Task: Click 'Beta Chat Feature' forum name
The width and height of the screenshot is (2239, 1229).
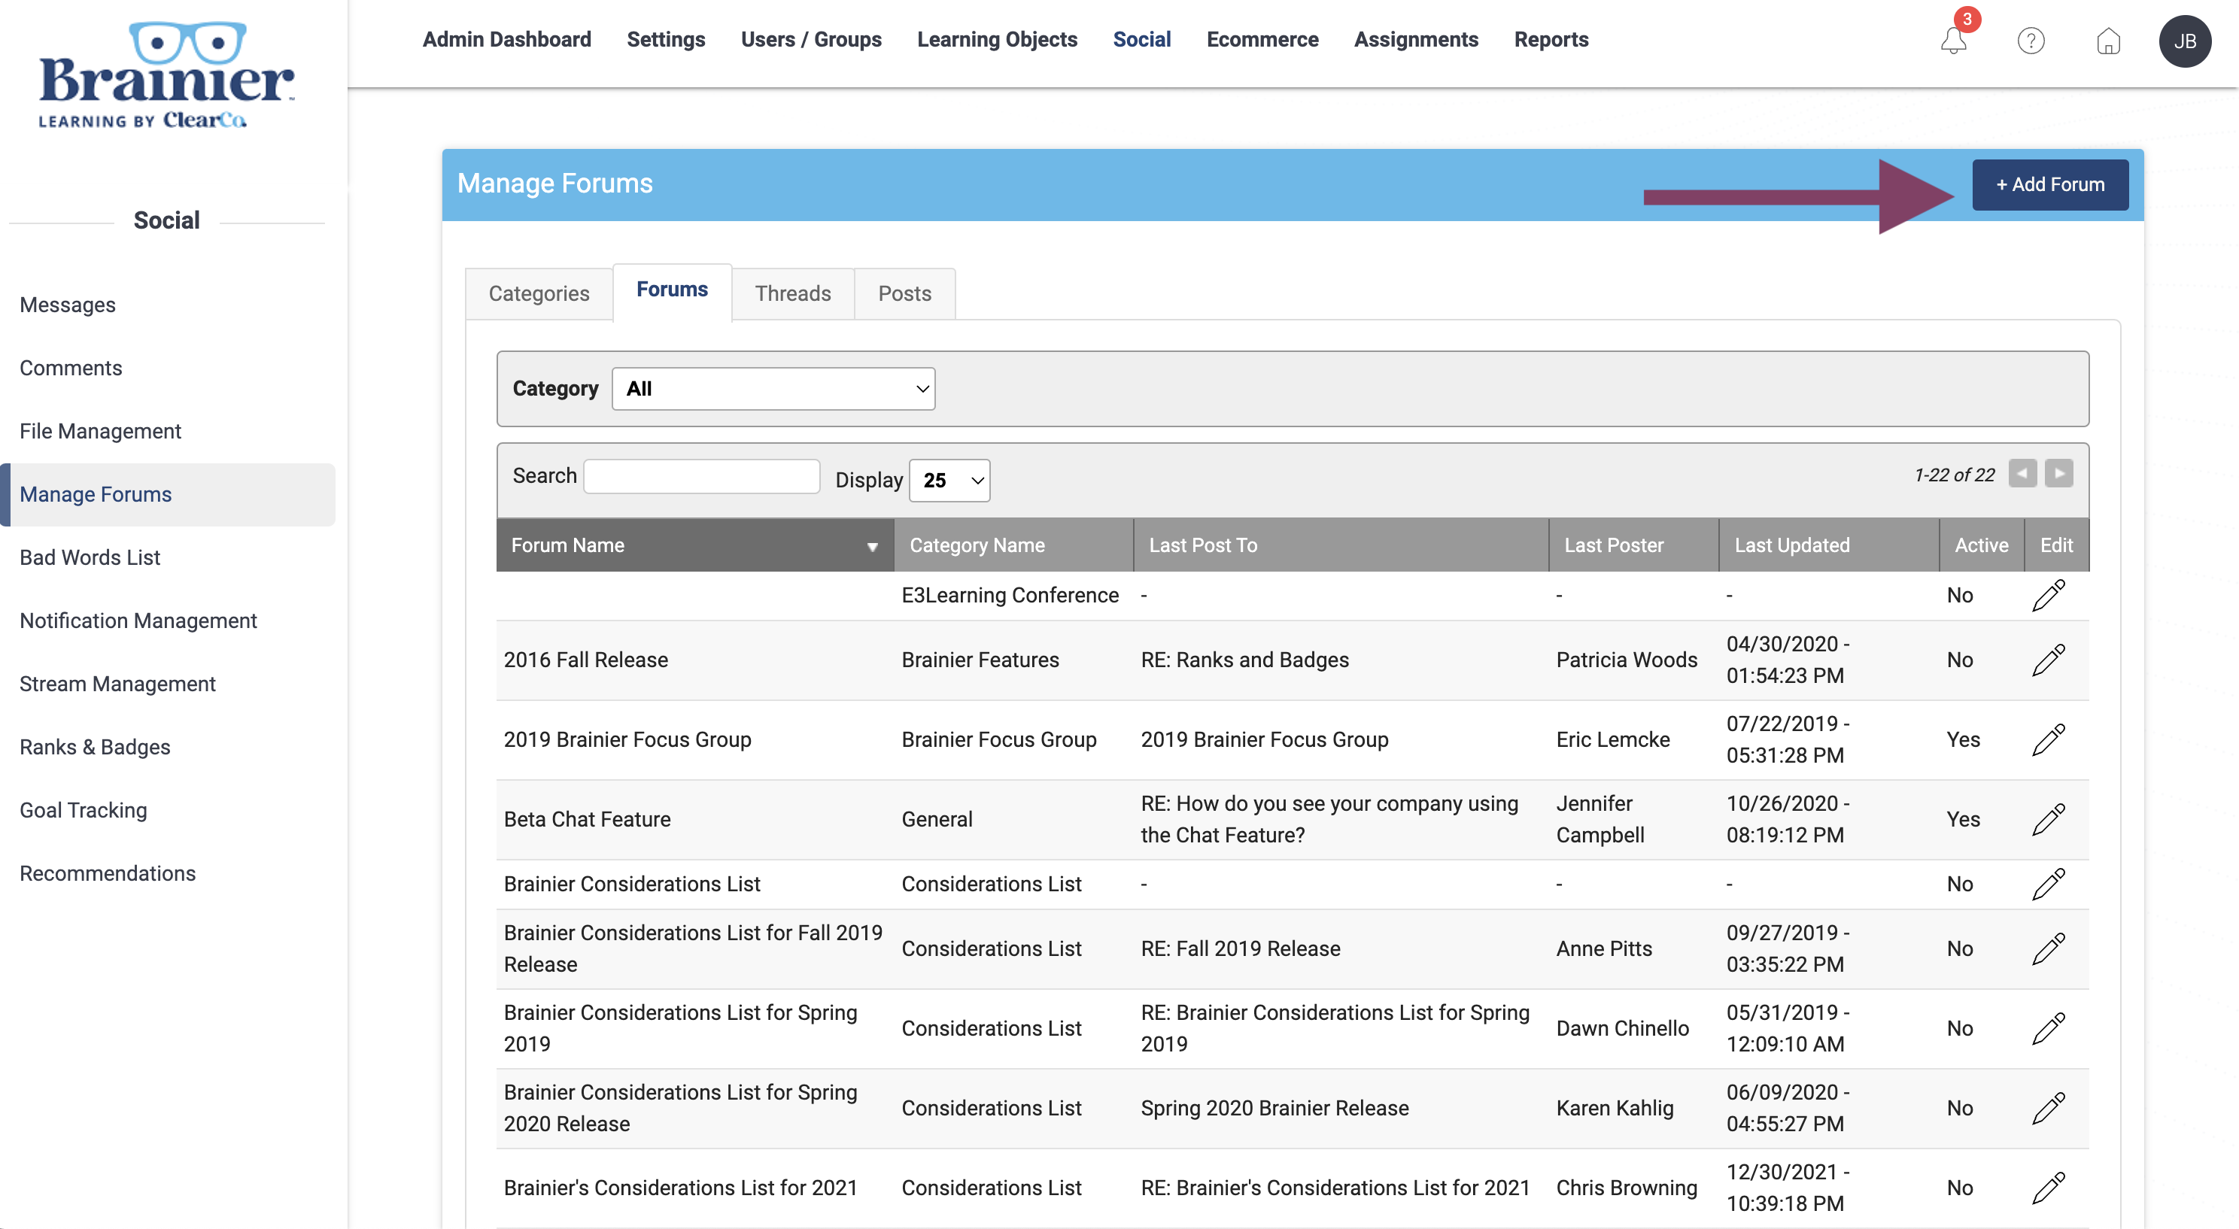Action: click(588, 820)
